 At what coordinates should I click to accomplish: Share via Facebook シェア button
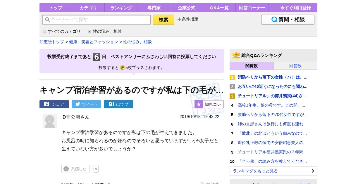pos(54,104)
